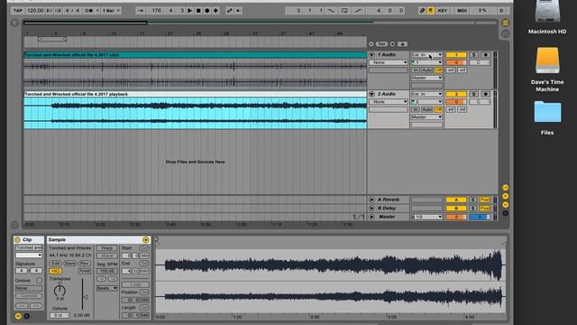The width and height of the screenshot is (577, 325).
Task: Click the CPU load meter showing 3 %
Action: coord(482,11)
